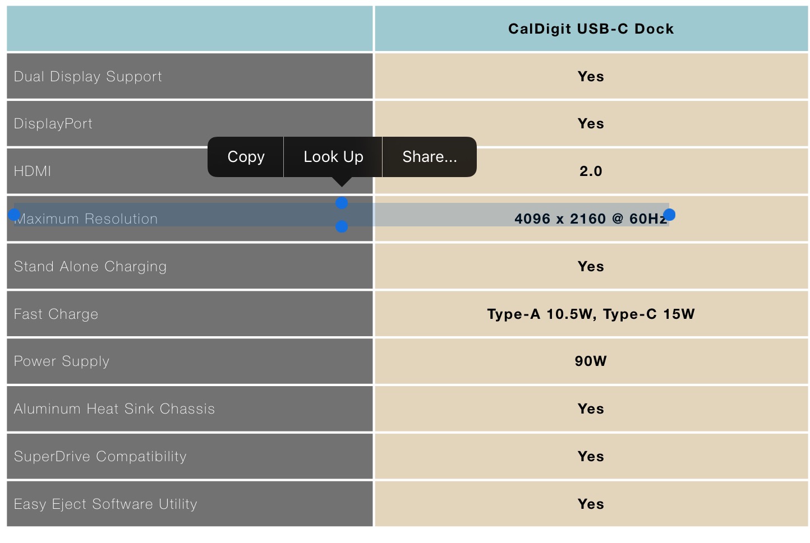This screenshot has width=810, height=543.
Task: Select the Fast Charge label
Action: point(56,314)
